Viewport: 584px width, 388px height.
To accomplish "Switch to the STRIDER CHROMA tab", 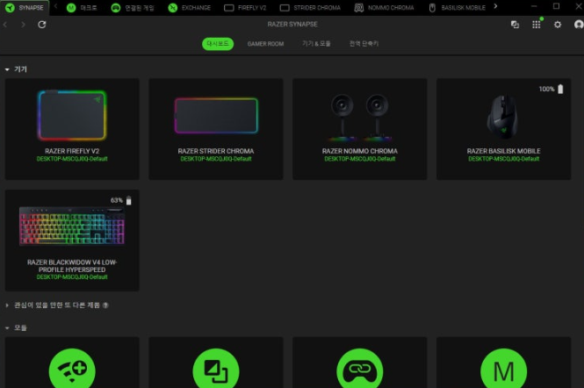I will tap(310, 7).
